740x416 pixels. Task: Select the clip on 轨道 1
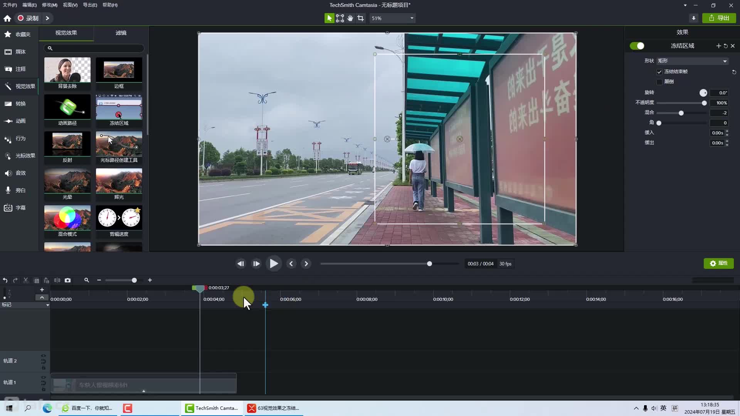click(x=143, y=384)
